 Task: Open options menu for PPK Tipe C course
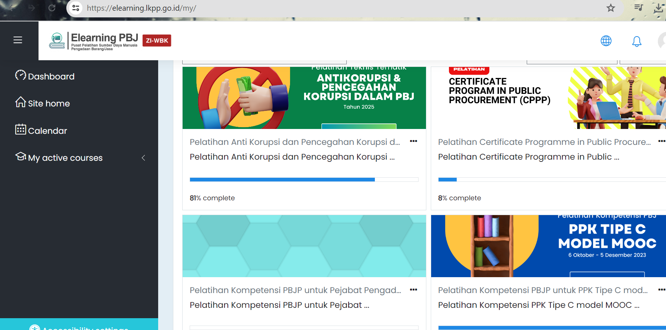point(662,290)
